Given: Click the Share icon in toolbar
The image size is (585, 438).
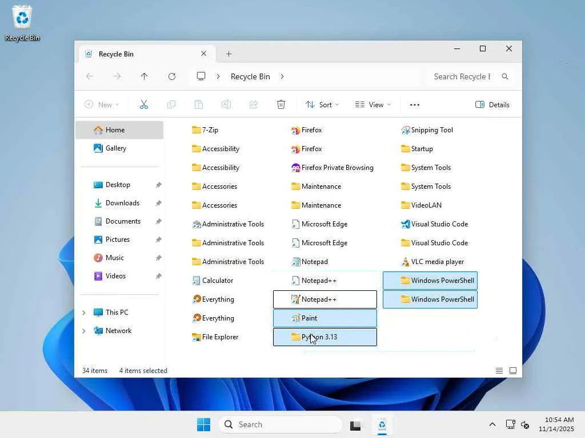Looking at the screenshot, I should [254, 105].
